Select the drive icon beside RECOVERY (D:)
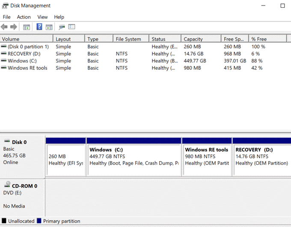Viewport: 291px width, 227px height. click(x=3, y=53)
